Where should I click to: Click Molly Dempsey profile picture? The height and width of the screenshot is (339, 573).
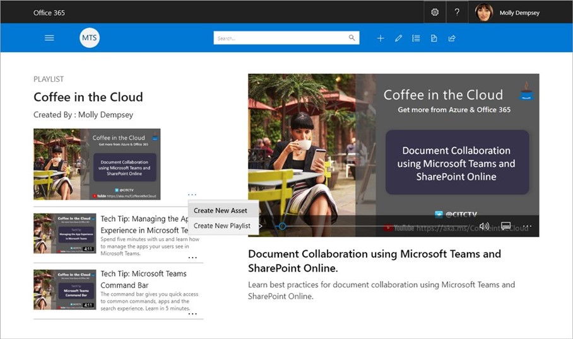click(484, 13)
